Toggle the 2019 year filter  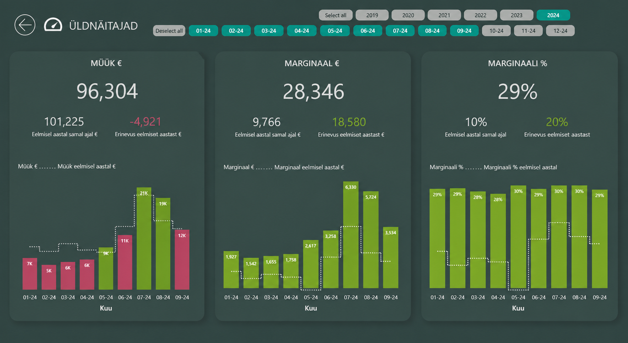tap(372, 15)
